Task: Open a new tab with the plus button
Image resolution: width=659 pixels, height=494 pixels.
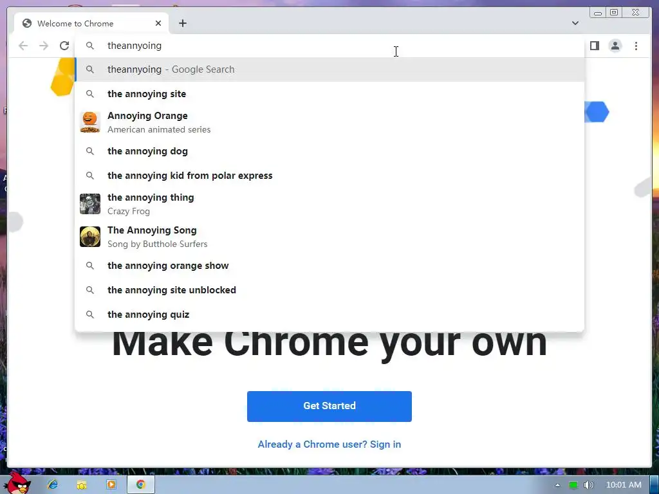Action: tap(182, 23)
